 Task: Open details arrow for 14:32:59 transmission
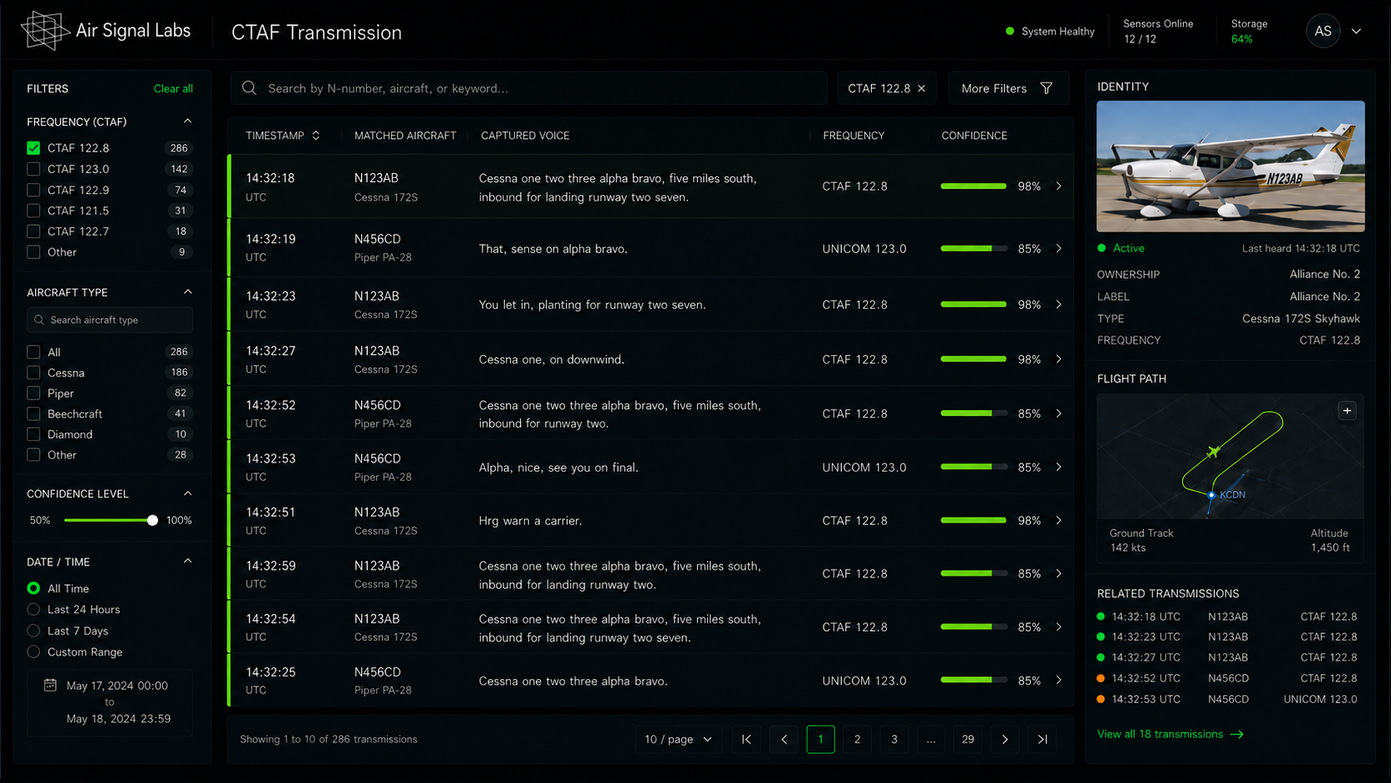pyautogui.click(x=1058, y=573)
